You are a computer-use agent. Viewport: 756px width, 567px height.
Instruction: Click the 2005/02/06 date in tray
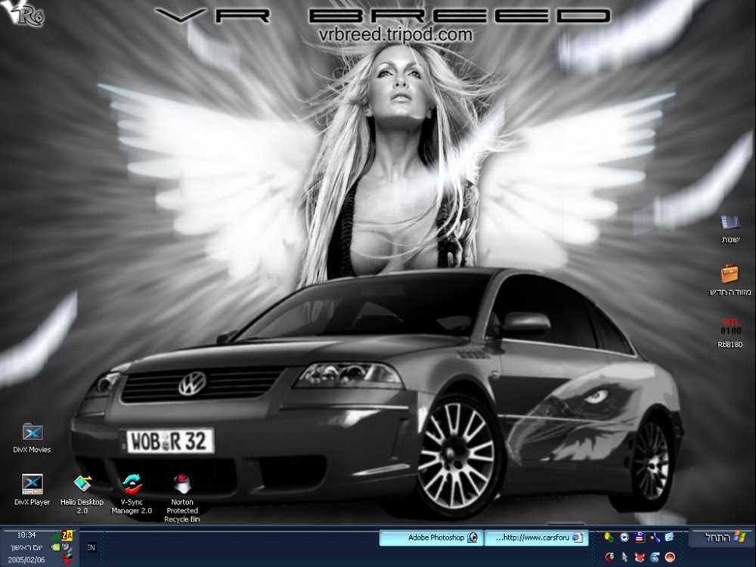(x=26, y=559)
